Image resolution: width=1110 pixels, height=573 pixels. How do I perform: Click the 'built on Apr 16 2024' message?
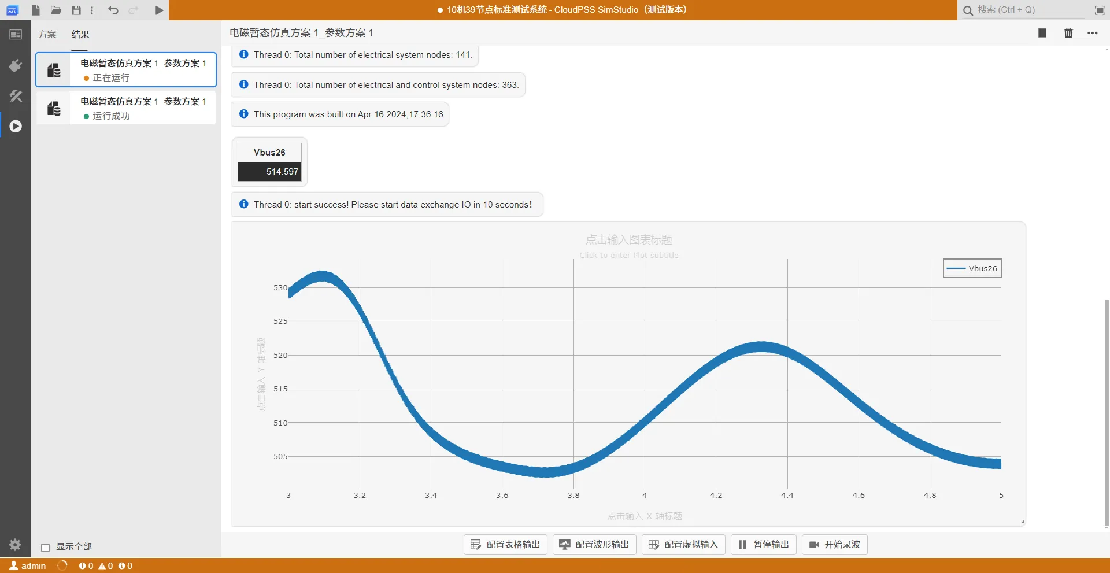(341, 114)
